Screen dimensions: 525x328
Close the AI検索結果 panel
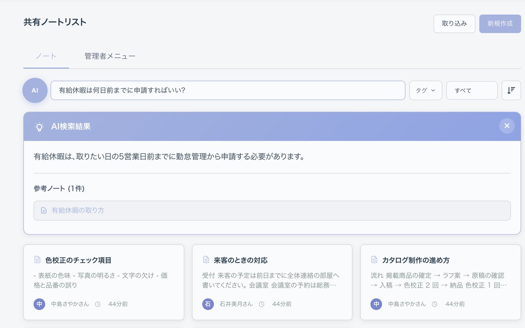click(507, 126)
